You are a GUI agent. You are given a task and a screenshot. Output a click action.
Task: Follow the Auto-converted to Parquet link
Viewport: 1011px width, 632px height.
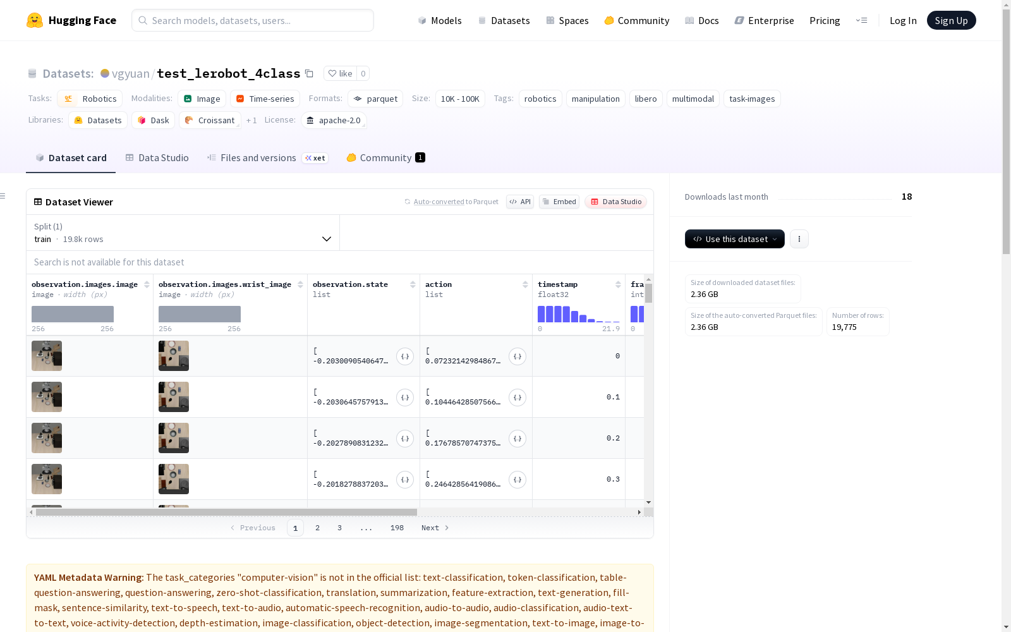[451, 202]
